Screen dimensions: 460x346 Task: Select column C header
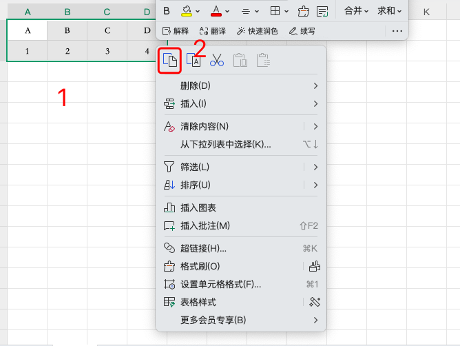(107, 12)
